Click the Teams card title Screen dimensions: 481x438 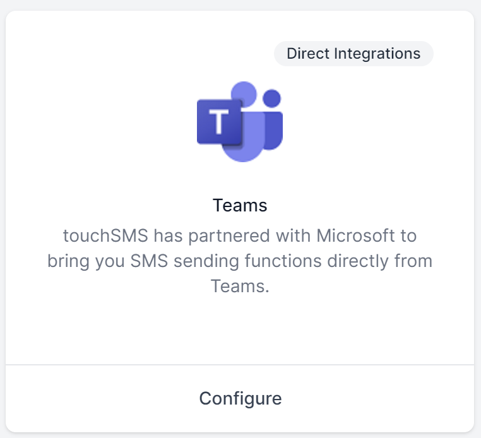tap(240, 205)
